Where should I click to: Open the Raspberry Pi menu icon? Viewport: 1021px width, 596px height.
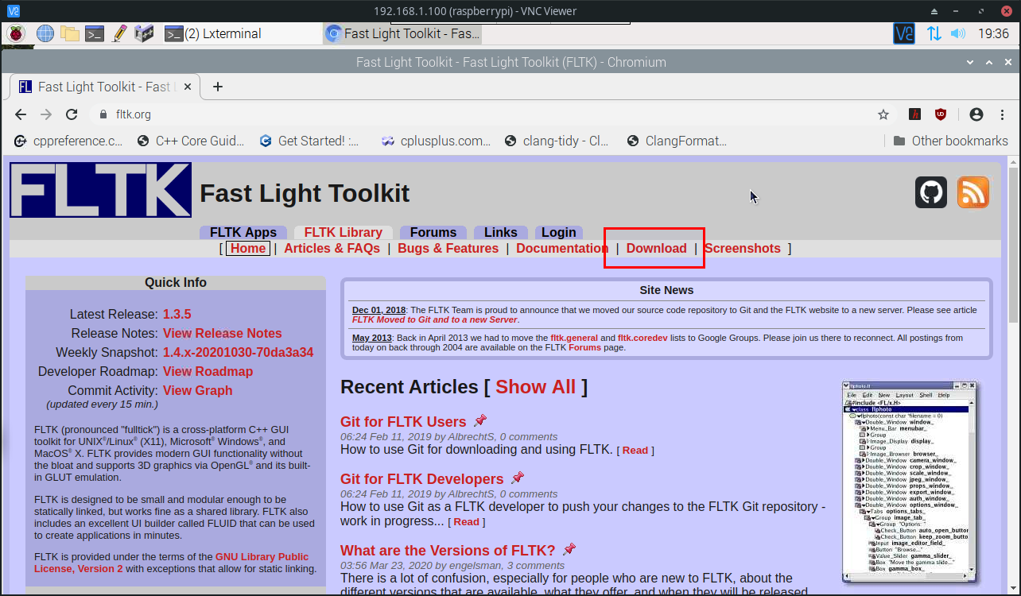tap(16, 33)
